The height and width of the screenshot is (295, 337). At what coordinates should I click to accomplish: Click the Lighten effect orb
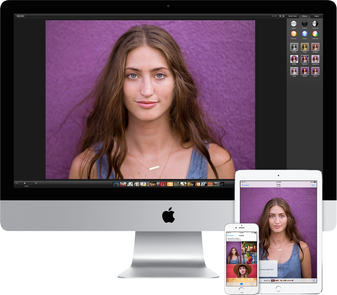tap(294, 23)
